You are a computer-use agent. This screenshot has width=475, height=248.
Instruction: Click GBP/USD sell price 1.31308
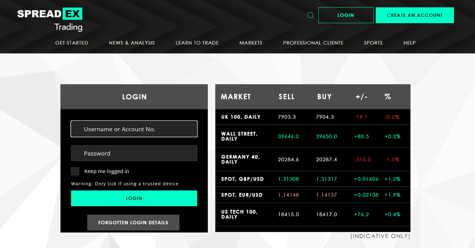(x=289, y=179)
